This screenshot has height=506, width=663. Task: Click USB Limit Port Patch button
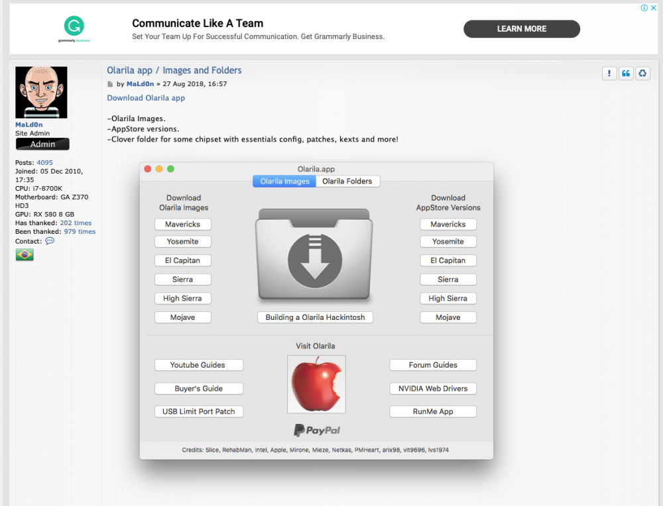199,411
